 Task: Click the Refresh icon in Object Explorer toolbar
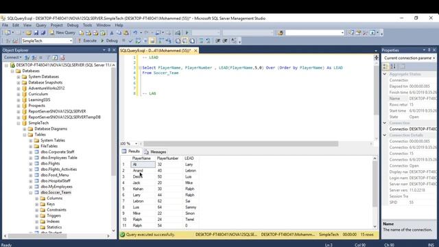click(x=55, y=58)
